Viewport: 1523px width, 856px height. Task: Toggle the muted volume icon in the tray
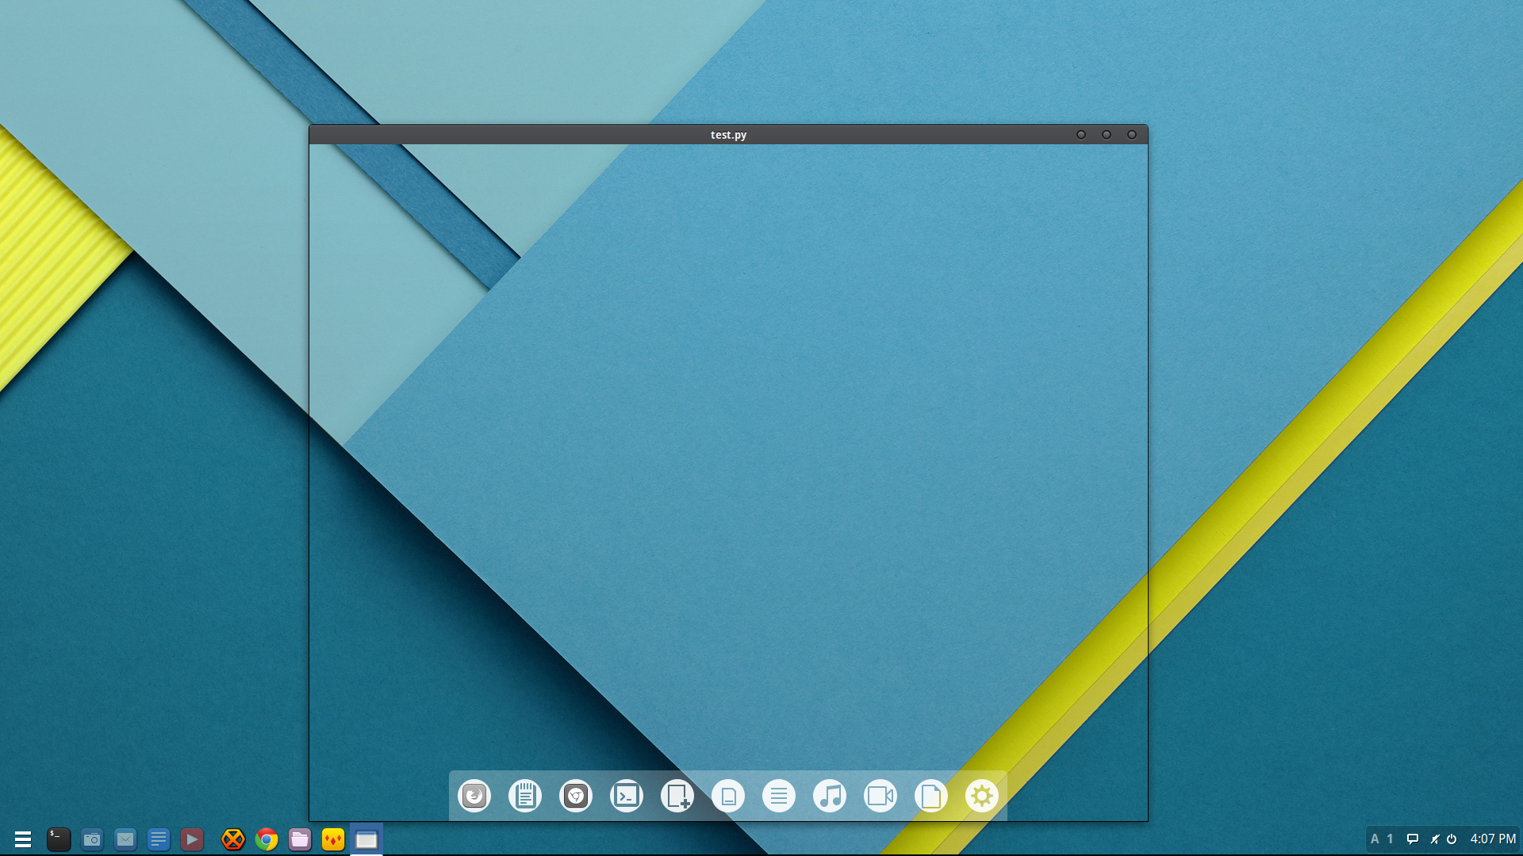pos(1435,839)
